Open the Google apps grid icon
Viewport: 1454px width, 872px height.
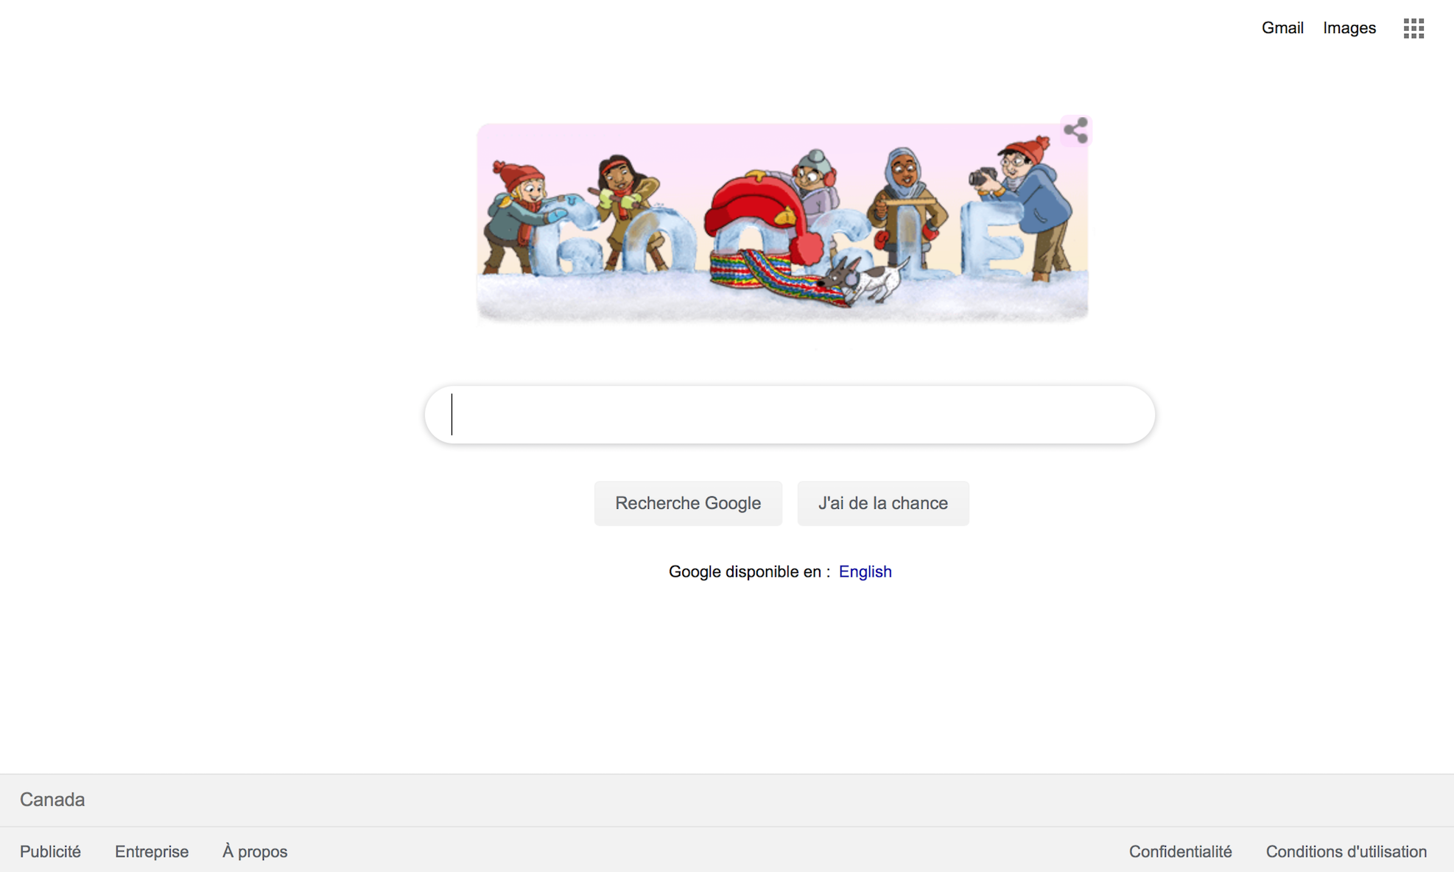click(1413, 28)
